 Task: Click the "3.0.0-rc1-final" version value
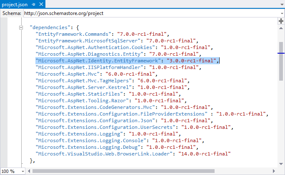(191, 61)
